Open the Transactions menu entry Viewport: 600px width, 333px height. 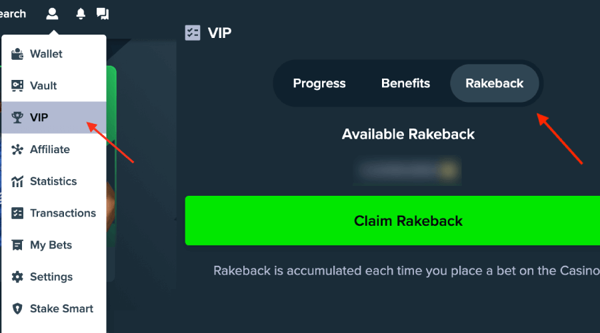63,213
